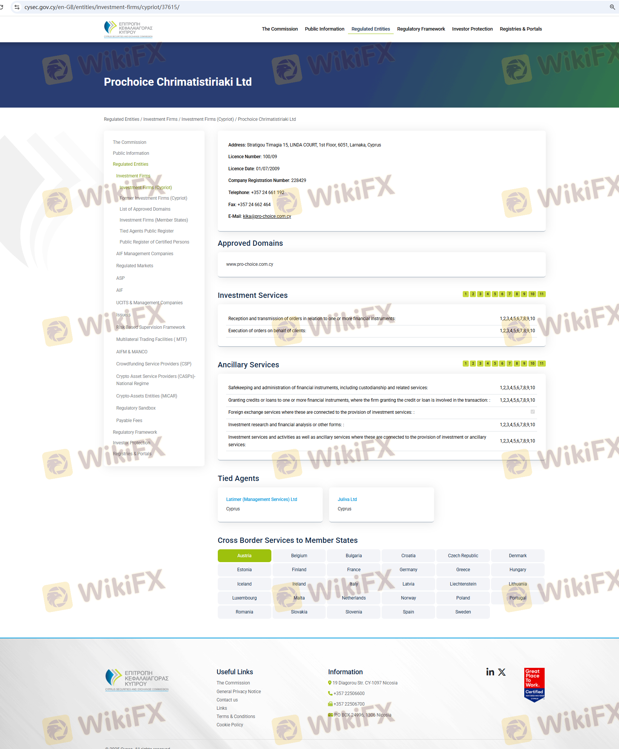Click the footer CySEC logo
The width and height of the screenshot is (619, 749).
137,680
